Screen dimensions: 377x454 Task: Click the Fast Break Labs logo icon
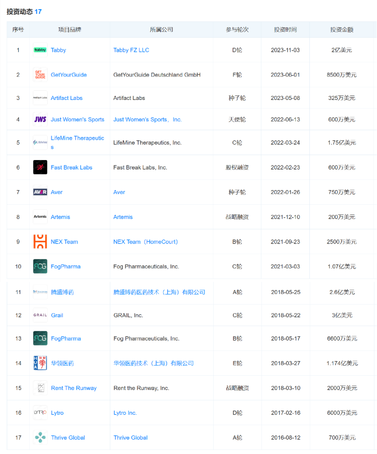pos(40,167)
